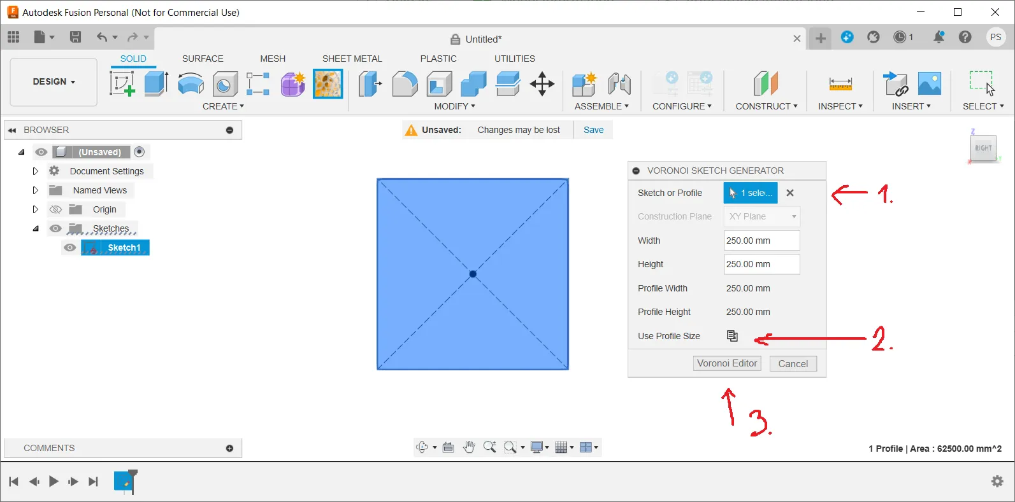Toggle visibility of Sketch1
This screenshot has height=502, width=1015.
70,248
